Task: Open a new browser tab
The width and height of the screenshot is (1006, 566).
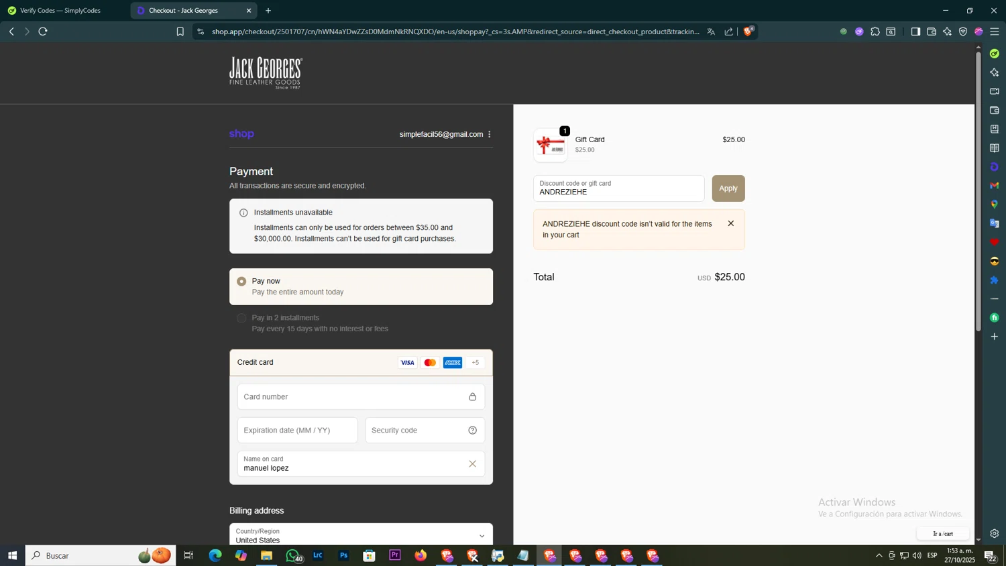Action: (x=268, y=11)
